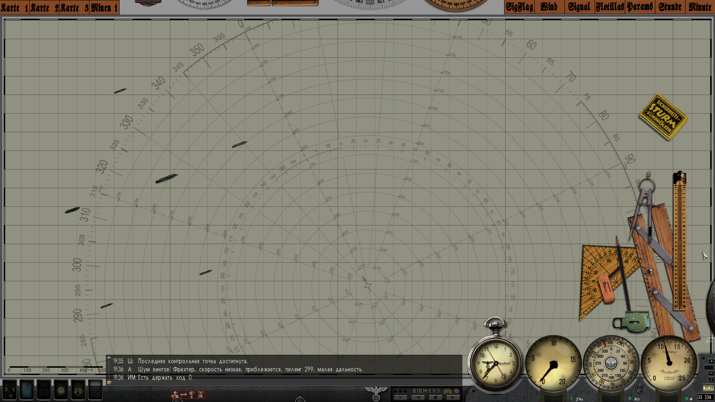Click the round knob below compass dial
The image size is (715, 402).
(640, 389)
